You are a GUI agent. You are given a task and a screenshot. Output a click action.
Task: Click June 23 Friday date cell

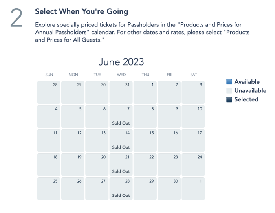[169, 164]
